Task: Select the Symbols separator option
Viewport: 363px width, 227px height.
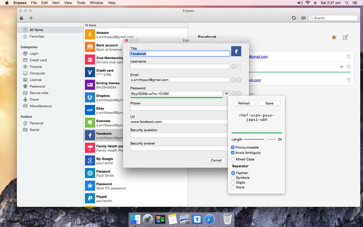Action: coord(233,178)
